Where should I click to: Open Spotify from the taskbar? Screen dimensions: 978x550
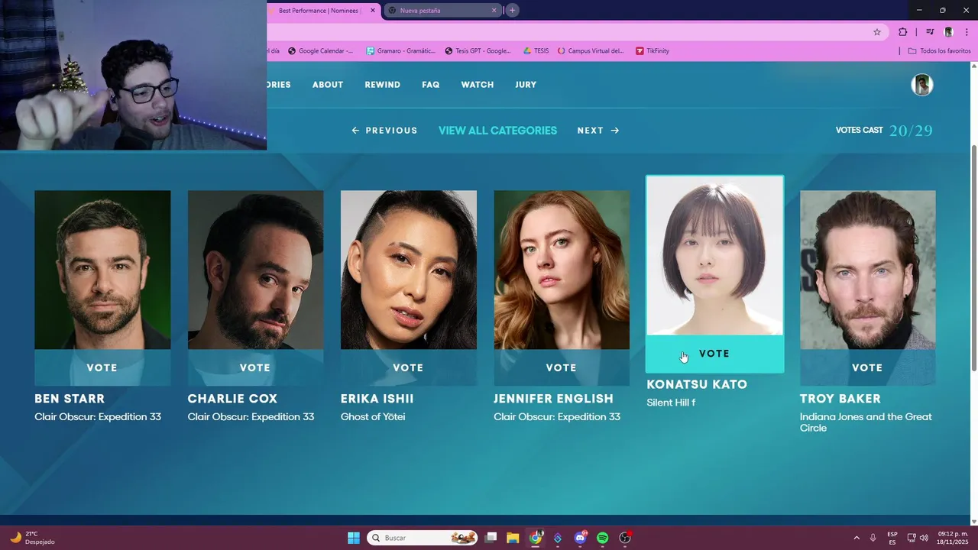click(602, 538)
